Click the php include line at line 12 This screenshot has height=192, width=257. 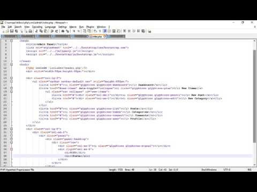coord(57,68)
